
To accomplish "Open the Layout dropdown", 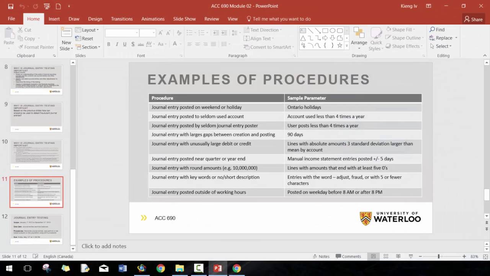I will click(87, 30).
